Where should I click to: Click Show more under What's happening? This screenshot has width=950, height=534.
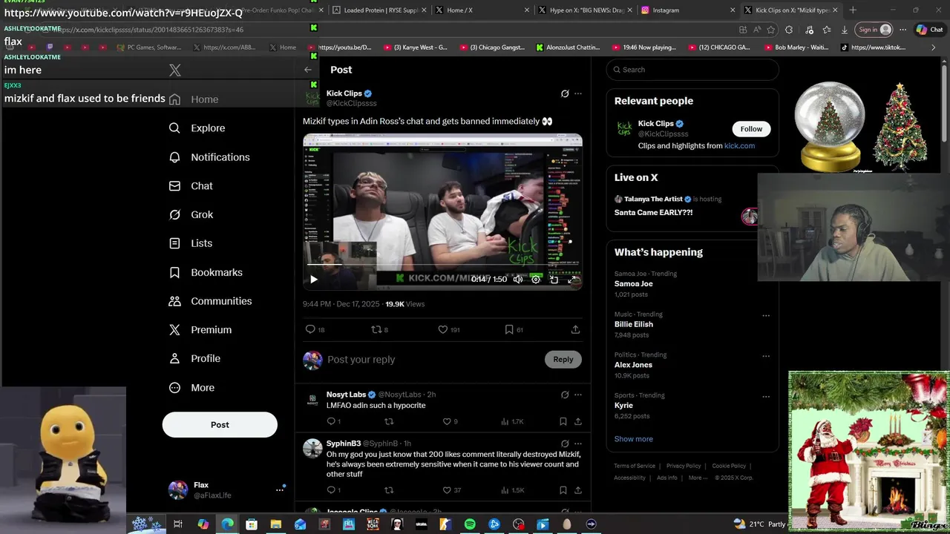pos(633,439)
